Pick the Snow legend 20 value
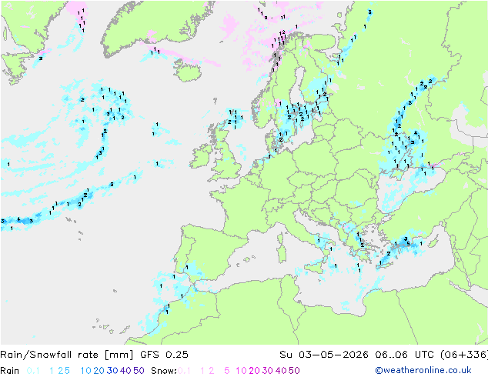This screenshot has width=488, height=377. coord(254,371)
